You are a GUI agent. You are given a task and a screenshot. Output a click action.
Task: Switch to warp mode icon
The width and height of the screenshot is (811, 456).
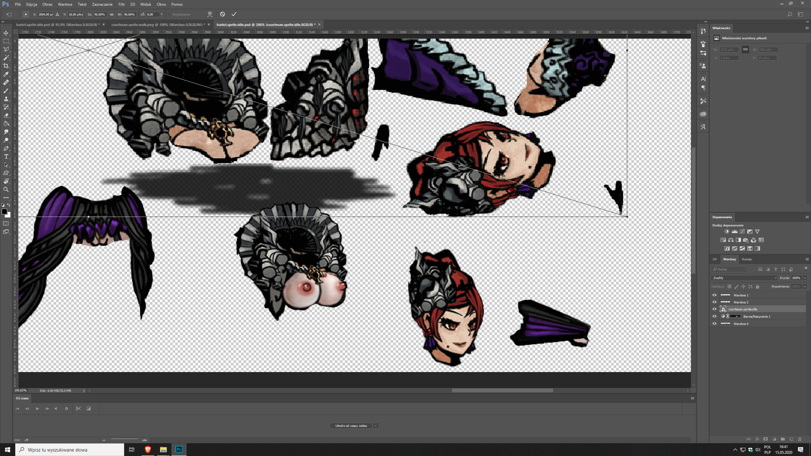pyautogui.click(x=210, y=14)
